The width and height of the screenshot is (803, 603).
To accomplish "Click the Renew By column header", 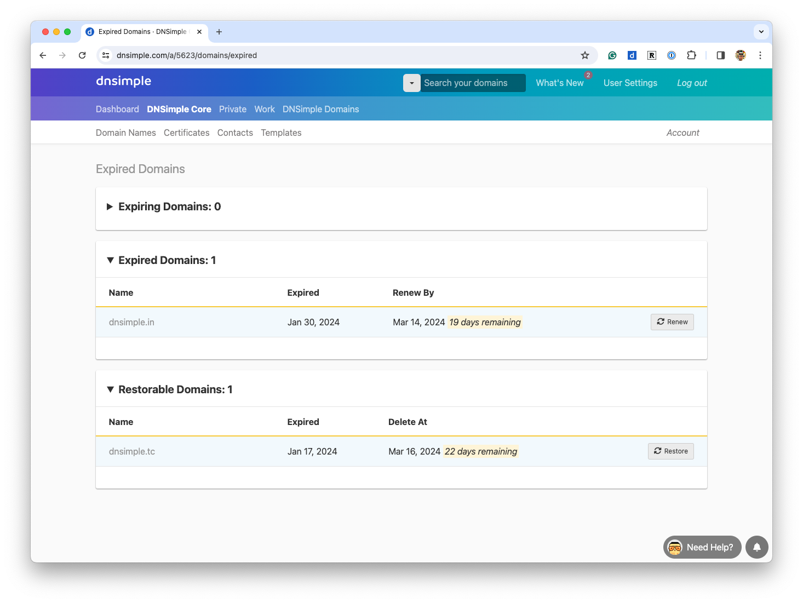I will click(x=414, y=292).
